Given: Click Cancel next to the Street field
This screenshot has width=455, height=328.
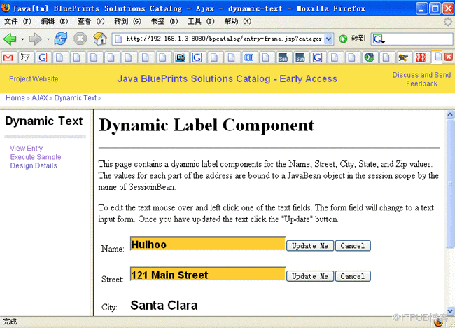Looking at the screenshot, I should tap(353, 276).
